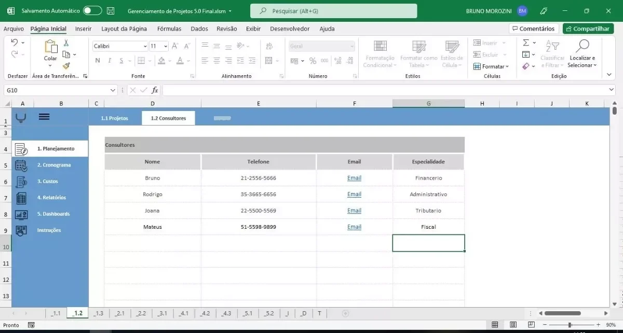Click the Planejamento sidebar icon

(21, 149)
